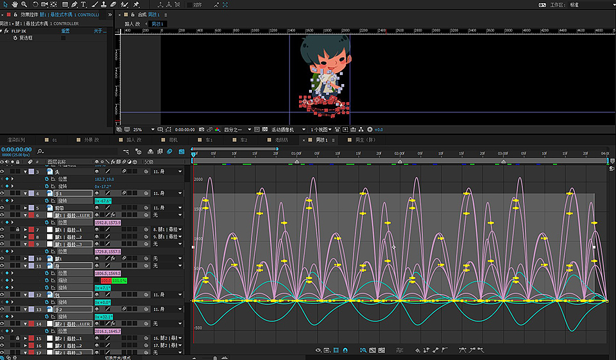616x360 pixels.
Task: Unlock layer 7 using the lock icon
Action: click(x=18, y=229)
